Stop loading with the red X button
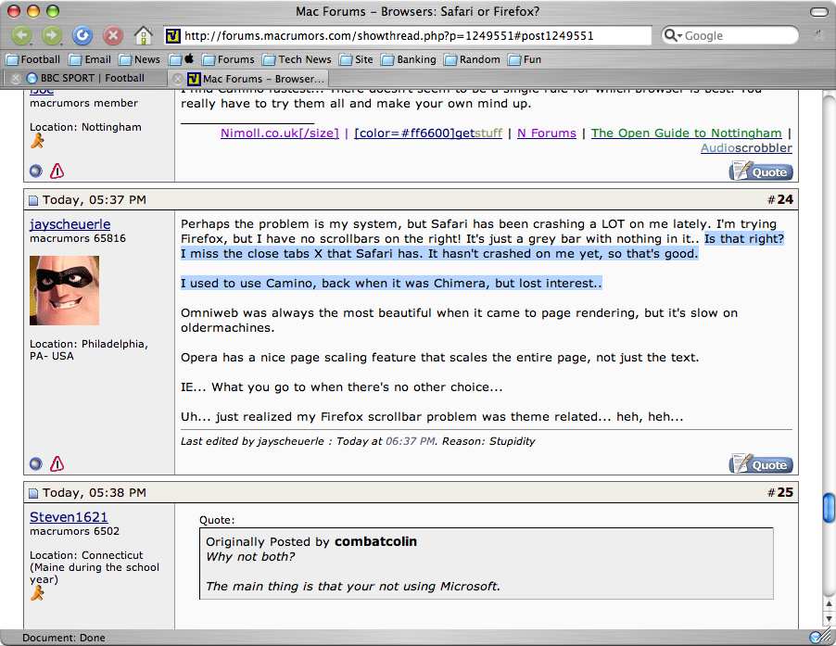This screenshot has width=836, height=646. tap(112, 36)
